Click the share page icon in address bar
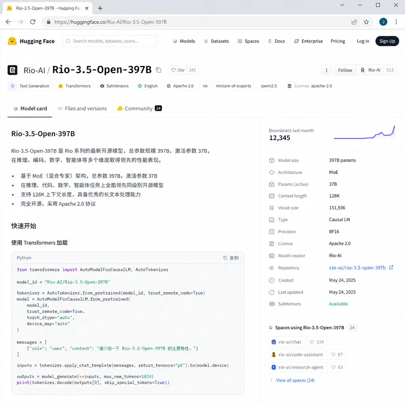This screenshot has width=405, height=405. (x=354, y=22)
